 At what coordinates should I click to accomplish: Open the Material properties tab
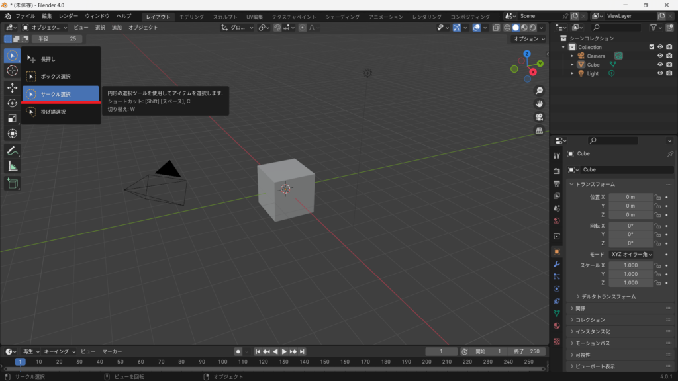point(556,325)
